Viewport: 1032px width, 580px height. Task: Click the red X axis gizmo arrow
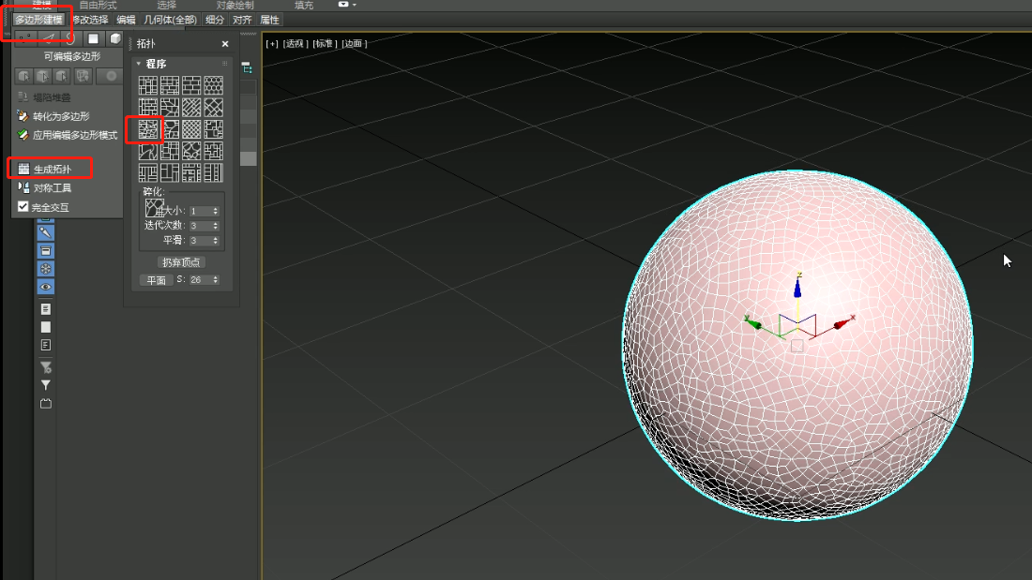843,323
